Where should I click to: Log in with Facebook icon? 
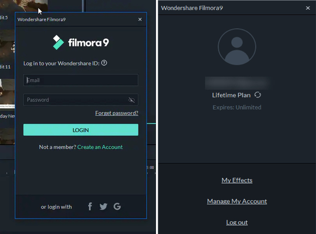tap(90, 206)
